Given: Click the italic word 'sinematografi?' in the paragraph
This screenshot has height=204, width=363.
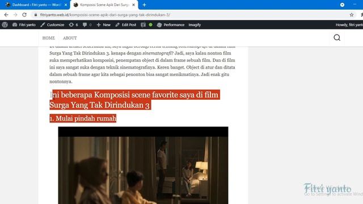Looking at the screenshot, I should 158,53.
